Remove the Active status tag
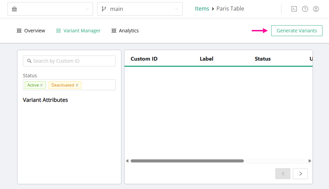Image resolution: width=329 pixels, height=189 pixels. (x=41, y=85)
